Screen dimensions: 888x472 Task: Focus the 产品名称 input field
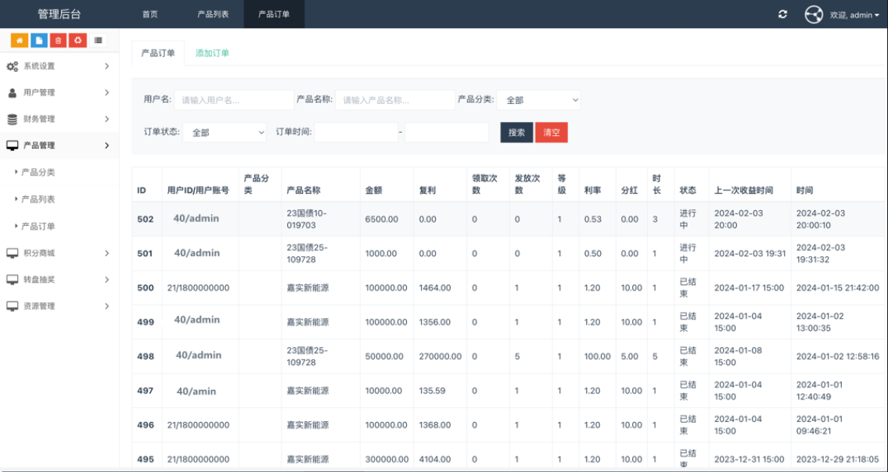[395, 100]
